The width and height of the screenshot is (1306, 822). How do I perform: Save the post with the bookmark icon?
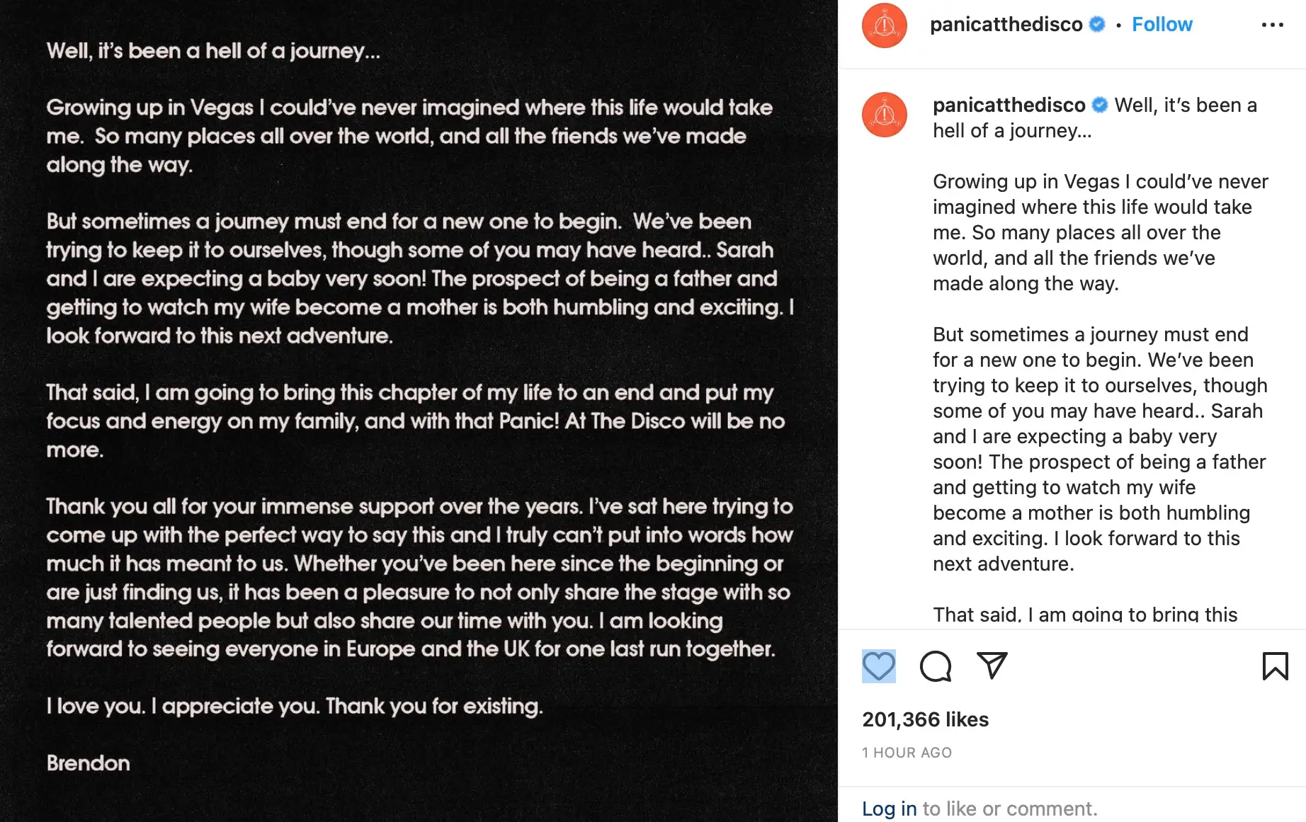pyautogui.click(x=1275, y=666)
